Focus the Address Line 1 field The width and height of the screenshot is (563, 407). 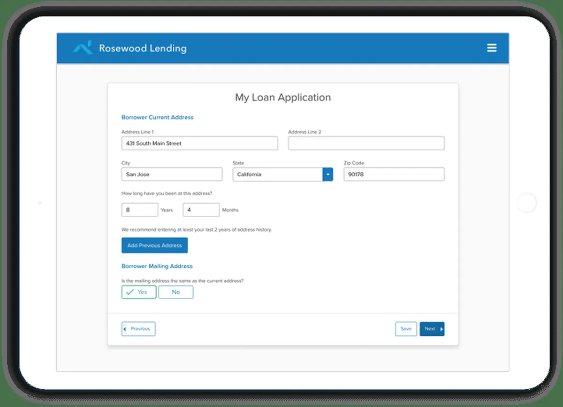199,143
